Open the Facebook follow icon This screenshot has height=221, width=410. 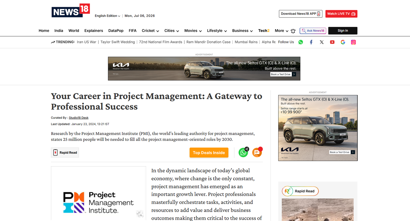click(311, 42)
